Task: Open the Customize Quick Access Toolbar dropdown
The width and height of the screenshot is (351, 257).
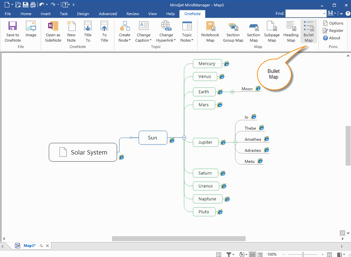Action: 73,5
